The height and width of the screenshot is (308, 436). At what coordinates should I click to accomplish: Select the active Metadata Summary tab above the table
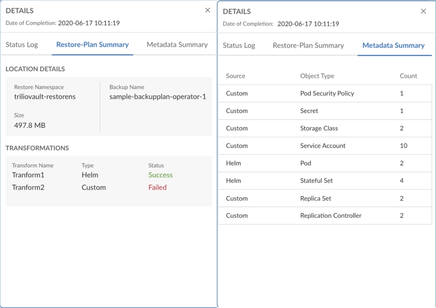393,46
